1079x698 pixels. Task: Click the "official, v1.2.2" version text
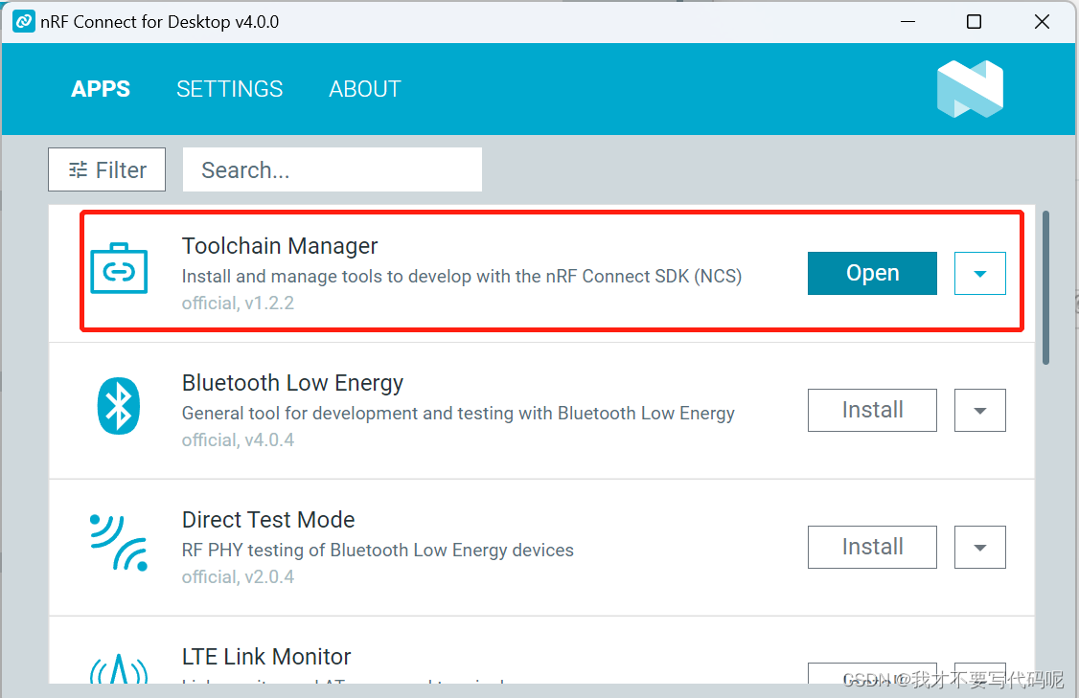pos(238,304)
